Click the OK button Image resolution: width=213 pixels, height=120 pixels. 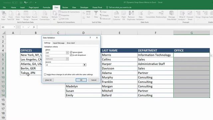[81, 80]
